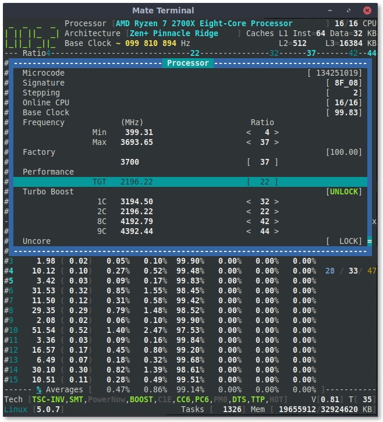
Task: Click the Factory value 100.00
Action: coord(343,152)
